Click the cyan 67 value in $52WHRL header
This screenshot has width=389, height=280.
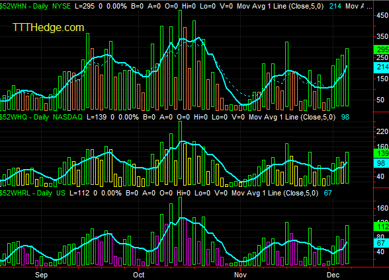click(327, 193)
